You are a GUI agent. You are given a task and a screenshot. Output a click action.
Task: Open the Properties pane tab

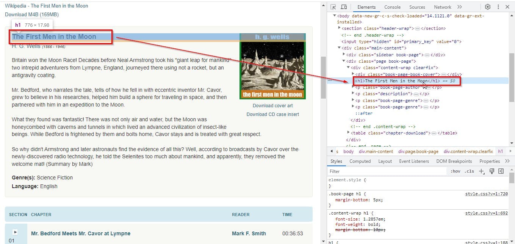[x=490, y=161]
